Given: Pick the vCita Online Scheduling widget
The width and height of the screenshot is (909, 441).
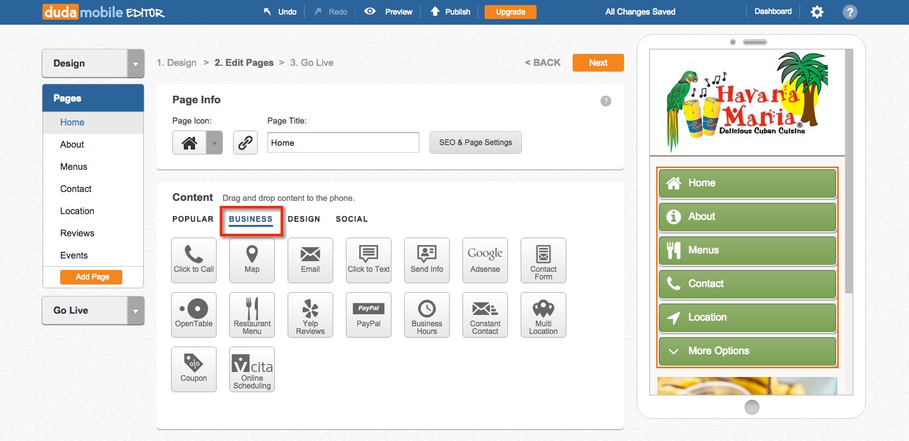Looking at the screenshot, I should pos(252,369).
